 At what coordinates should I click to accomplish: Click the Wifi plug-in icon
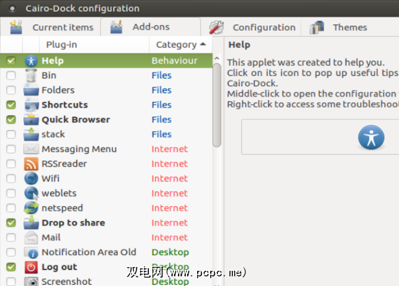pyautogui.click(x=31, y=178)
